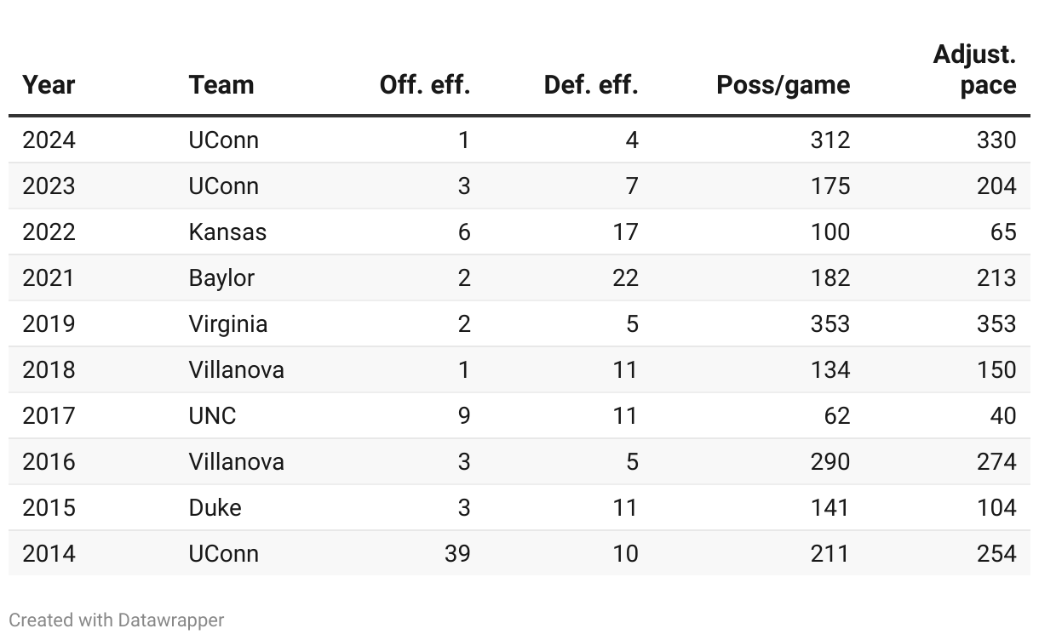
Task: Select the Adjust. pace column header
Action: coord(974,70)
